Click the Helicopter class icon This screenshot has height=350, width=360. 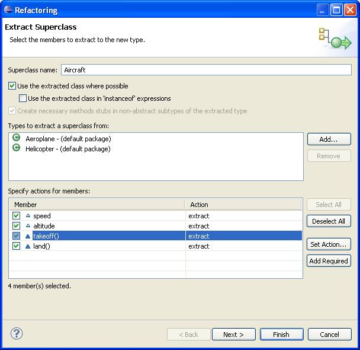17,148
